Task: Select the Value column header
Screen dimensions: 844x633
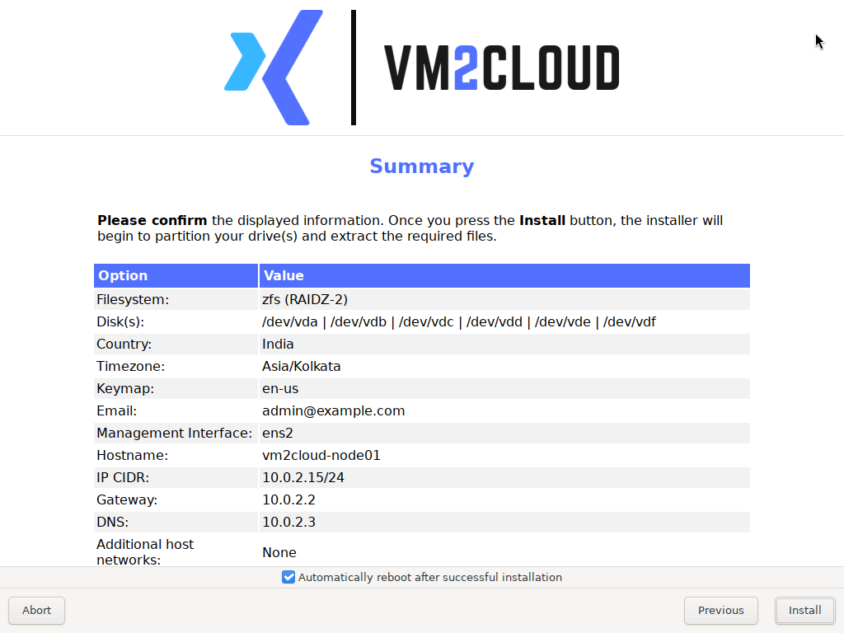Action: [x=504, y=275]
